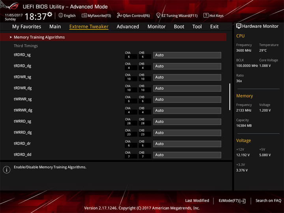Go to the Monitor tab
284x213 pixels.
point(157,27)
